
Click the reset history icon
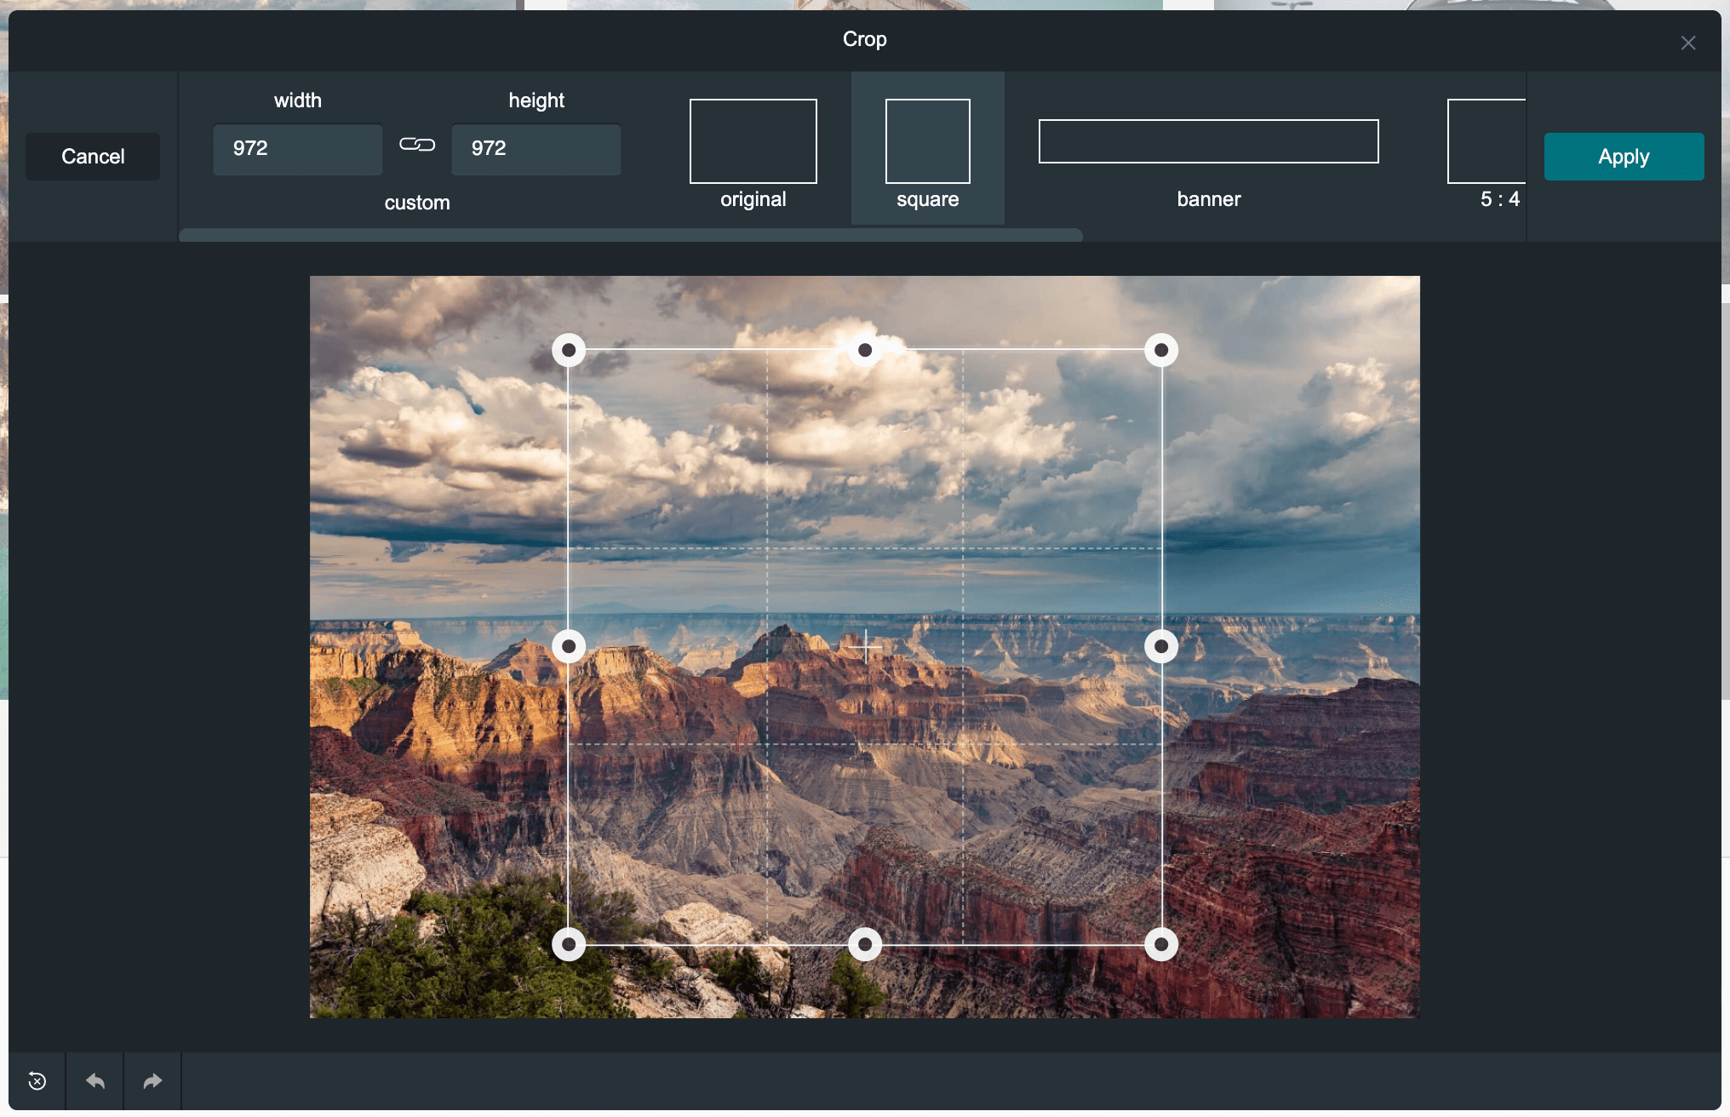click(37, 1081)
